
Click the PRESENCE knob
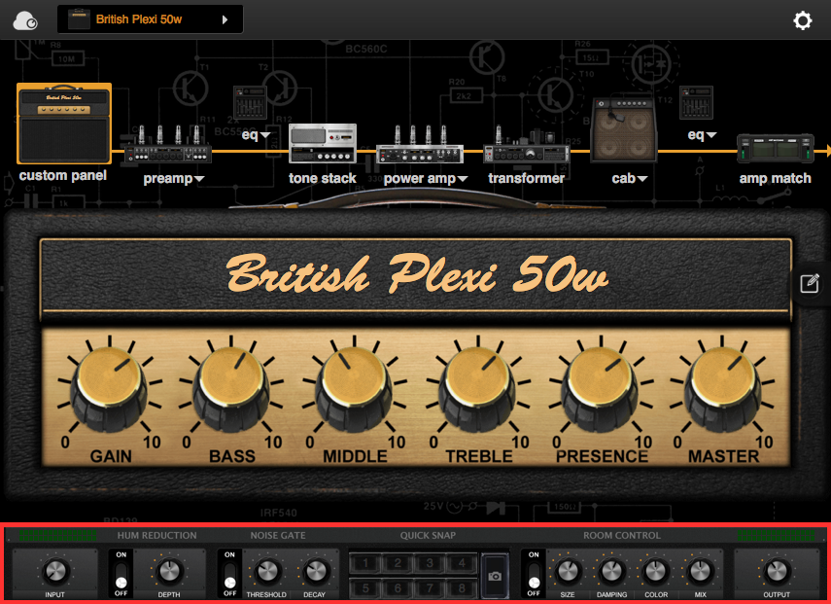point(601,389)
